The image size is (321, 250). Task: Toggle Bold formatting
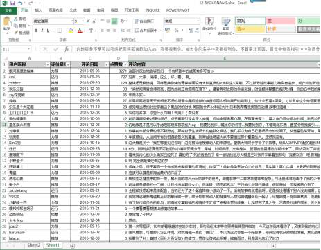(x=36, y=30)
